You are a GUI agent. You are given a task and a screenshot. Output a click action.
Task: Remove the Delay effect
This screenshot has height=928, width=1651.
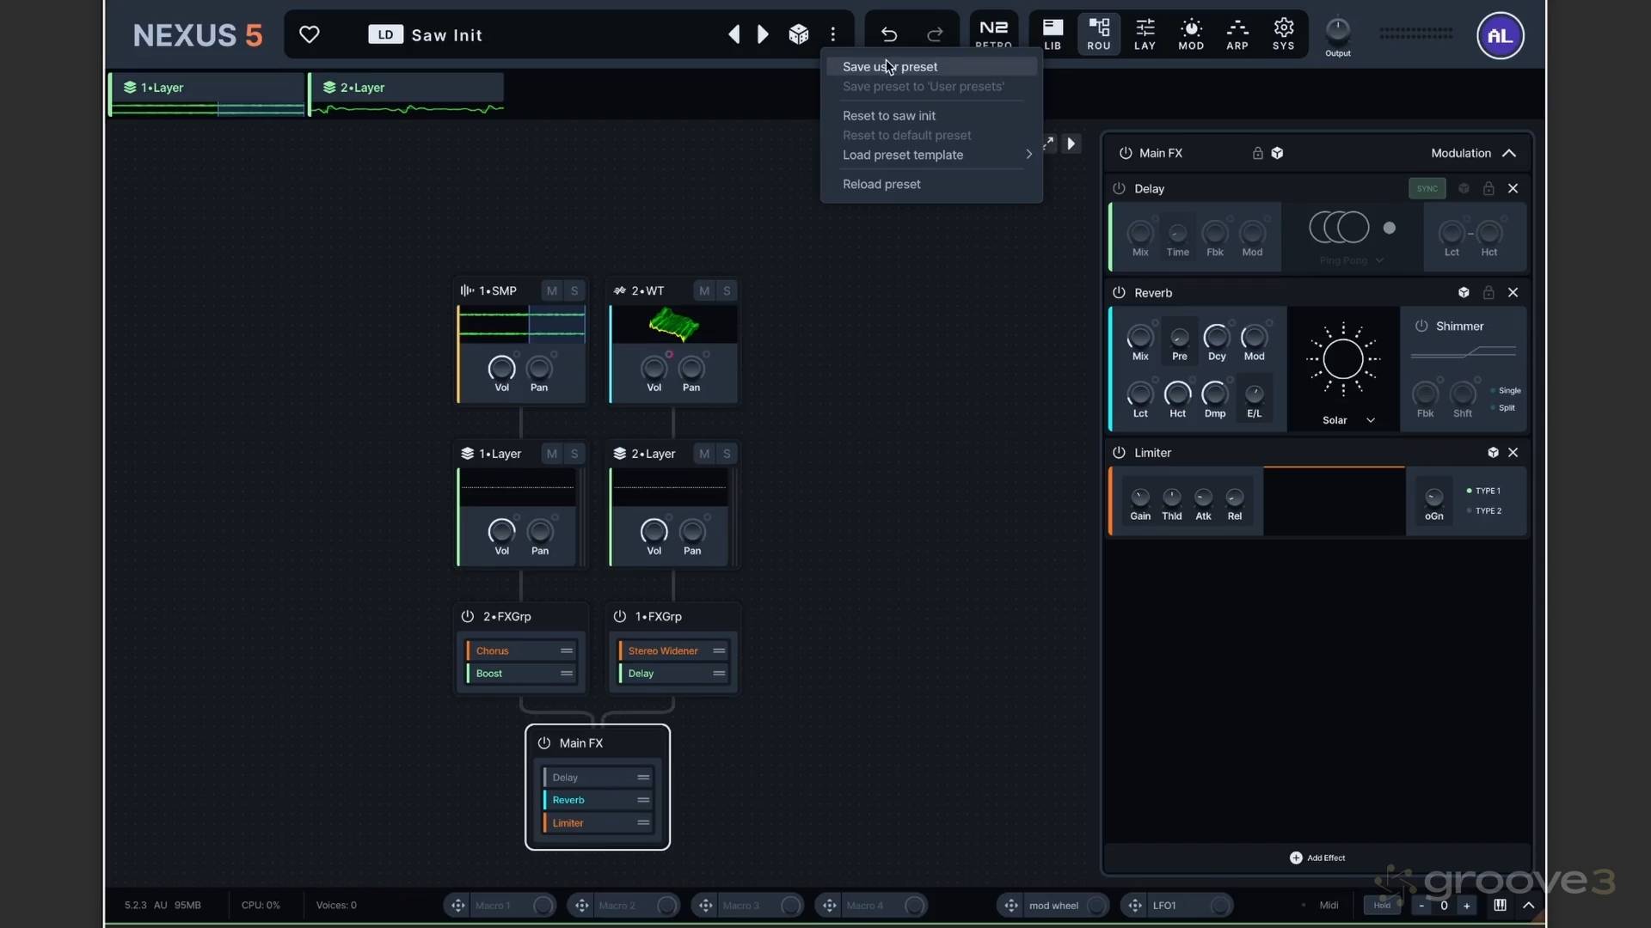pyautogui.click(x=1513, y=188)
